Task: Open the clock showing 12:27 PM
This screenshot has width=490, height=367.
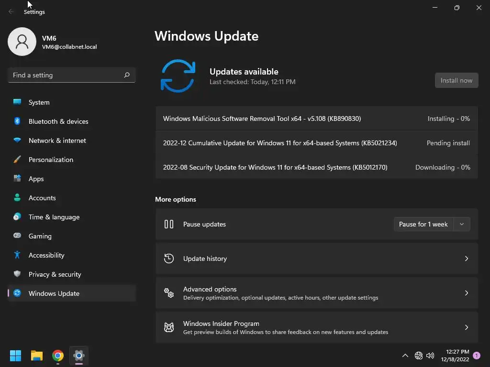Action: [x=455, y=356]
